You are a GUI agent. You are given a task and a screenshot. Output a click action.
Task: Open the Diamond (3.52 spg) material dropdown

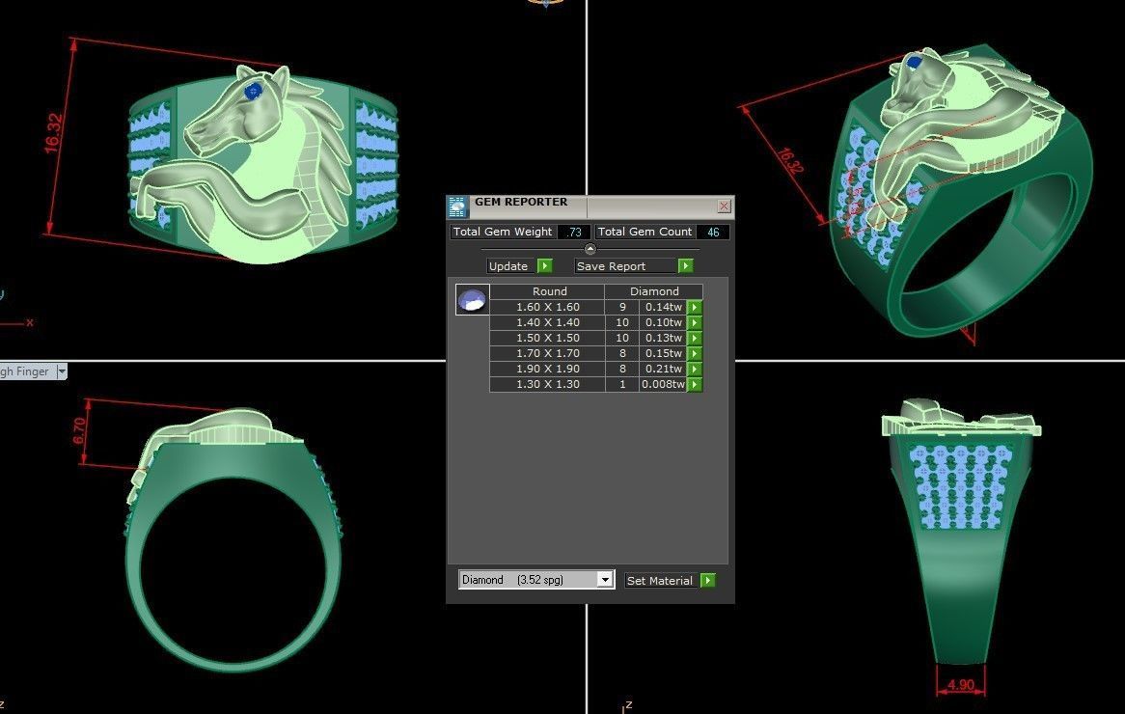coord(605,580)
